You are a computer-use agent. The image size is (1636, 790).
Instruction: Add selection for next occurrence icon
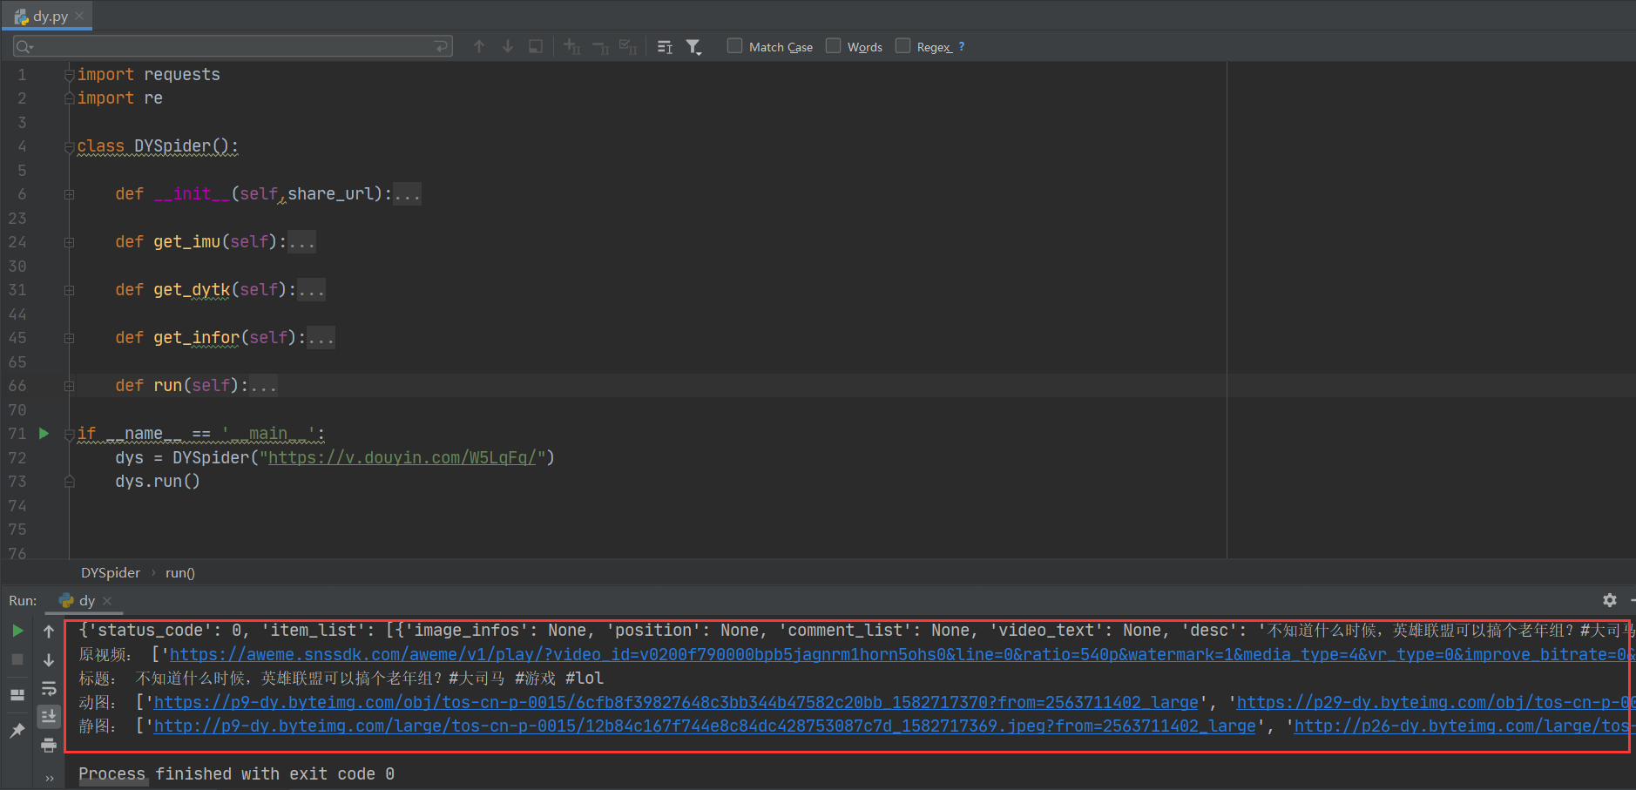click(x=572, y=46)
